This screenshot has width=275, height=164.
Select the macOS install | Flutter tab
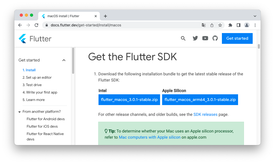click(x=69, y=16)
